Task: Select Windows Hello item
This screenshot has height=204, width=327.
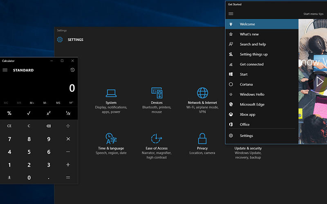Action: [x=262, y=94]
